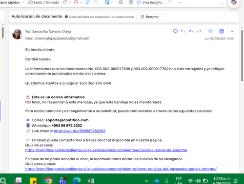The width and height of the screenshot is (244, 184).
Task: Open the ribbon's more options ellipsis
Action: pyautogui.click(x=180, y=2)
